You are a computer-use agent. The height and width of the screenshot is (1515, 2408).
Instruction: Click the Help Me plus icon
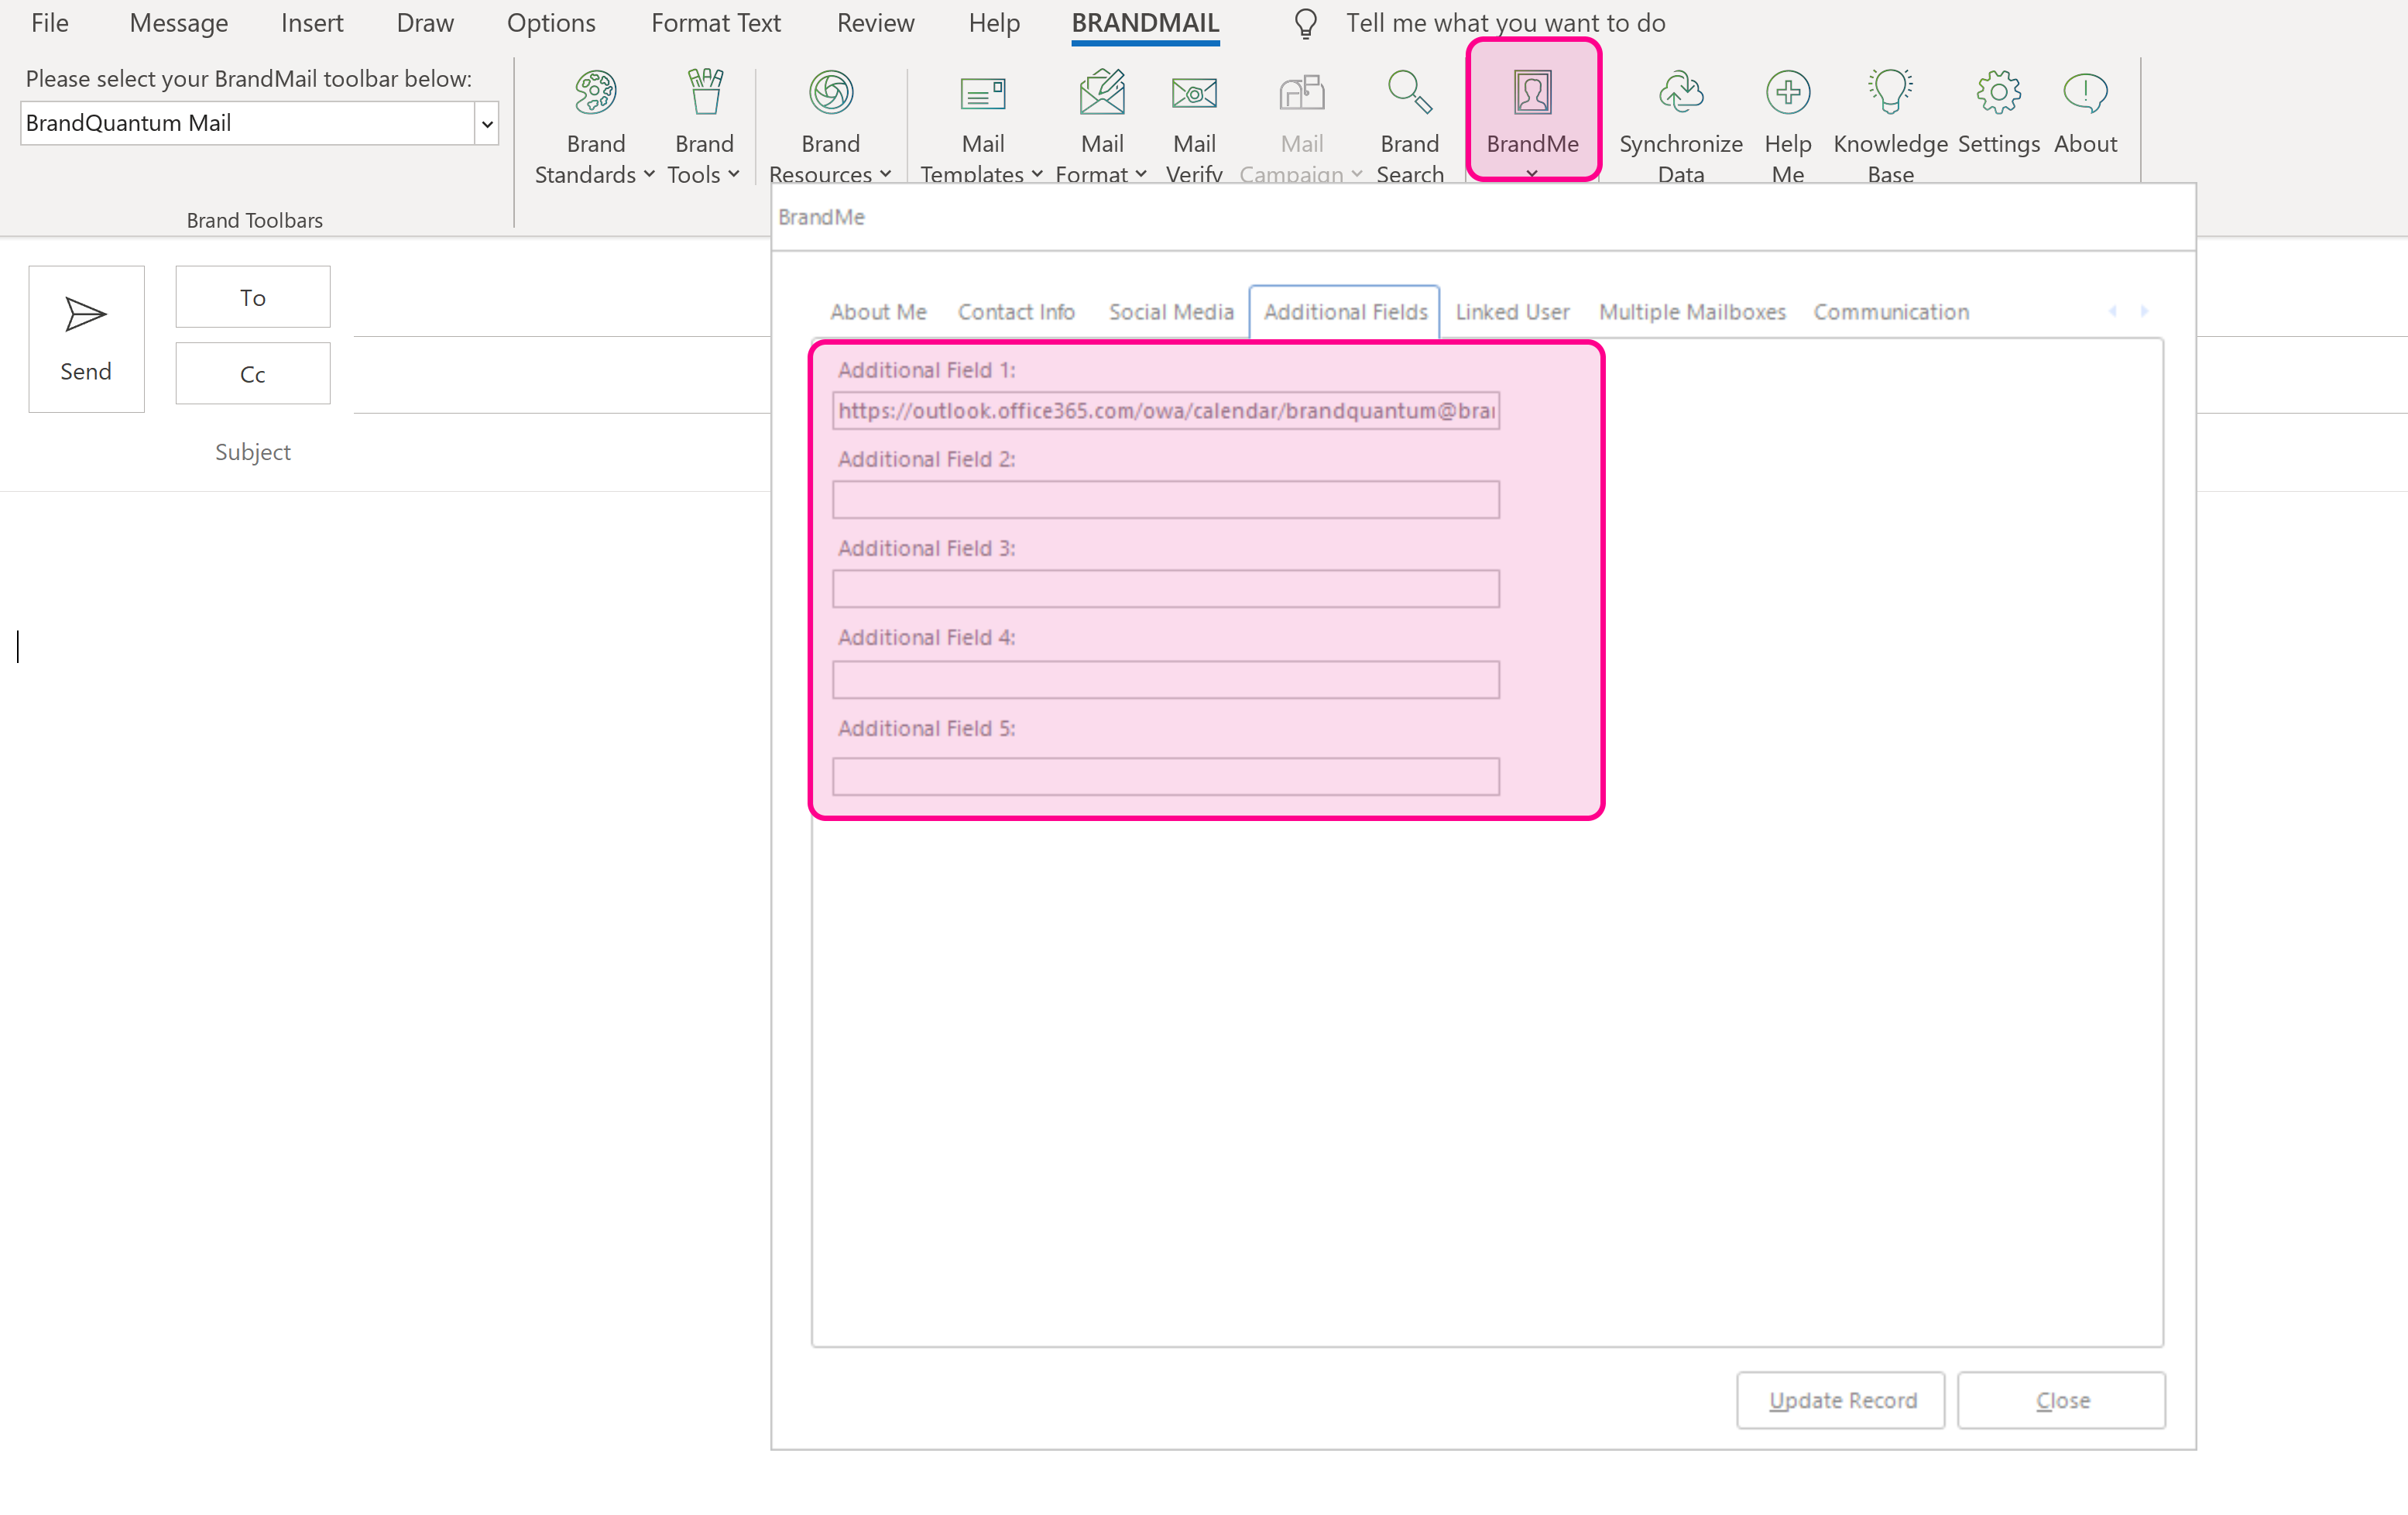[x=1787, y=93]
